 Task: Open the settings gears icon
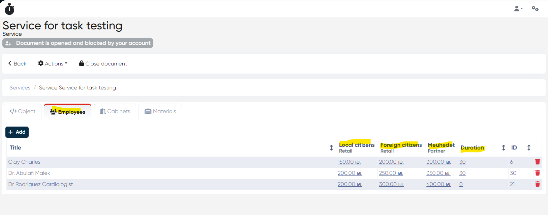(535, 8)
